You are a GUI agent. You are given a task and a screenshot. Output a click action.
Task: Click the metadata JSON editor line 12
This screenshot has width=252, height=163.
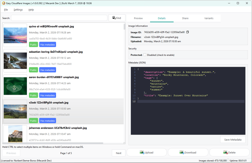[191, 101]
